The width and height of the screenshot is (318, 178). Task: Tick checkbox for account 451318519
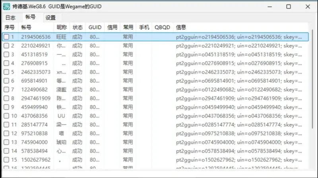click(6, 54)
